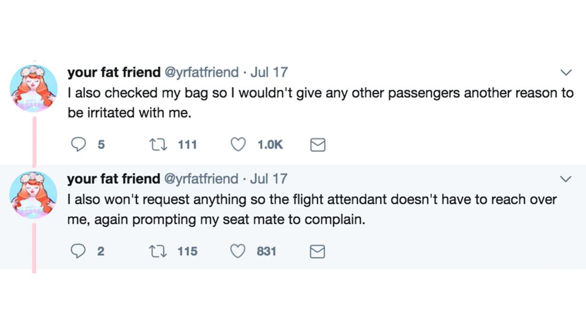Open @yrfatfriend handle in second tweet
Image resolution: width=586 pixels, height=330 pixels.
pyautogui.click(x=201, y=179)
